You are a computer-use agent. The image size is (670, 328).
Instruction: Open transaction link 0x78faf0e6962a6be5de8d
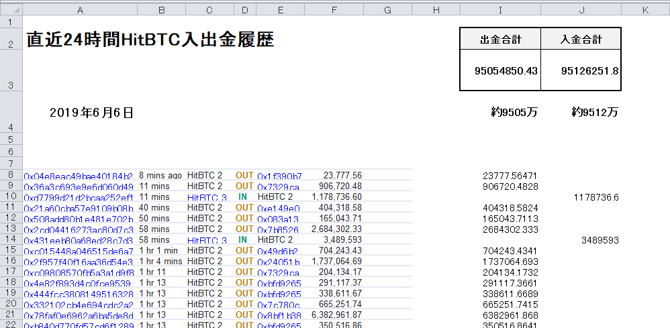point(78,315)
